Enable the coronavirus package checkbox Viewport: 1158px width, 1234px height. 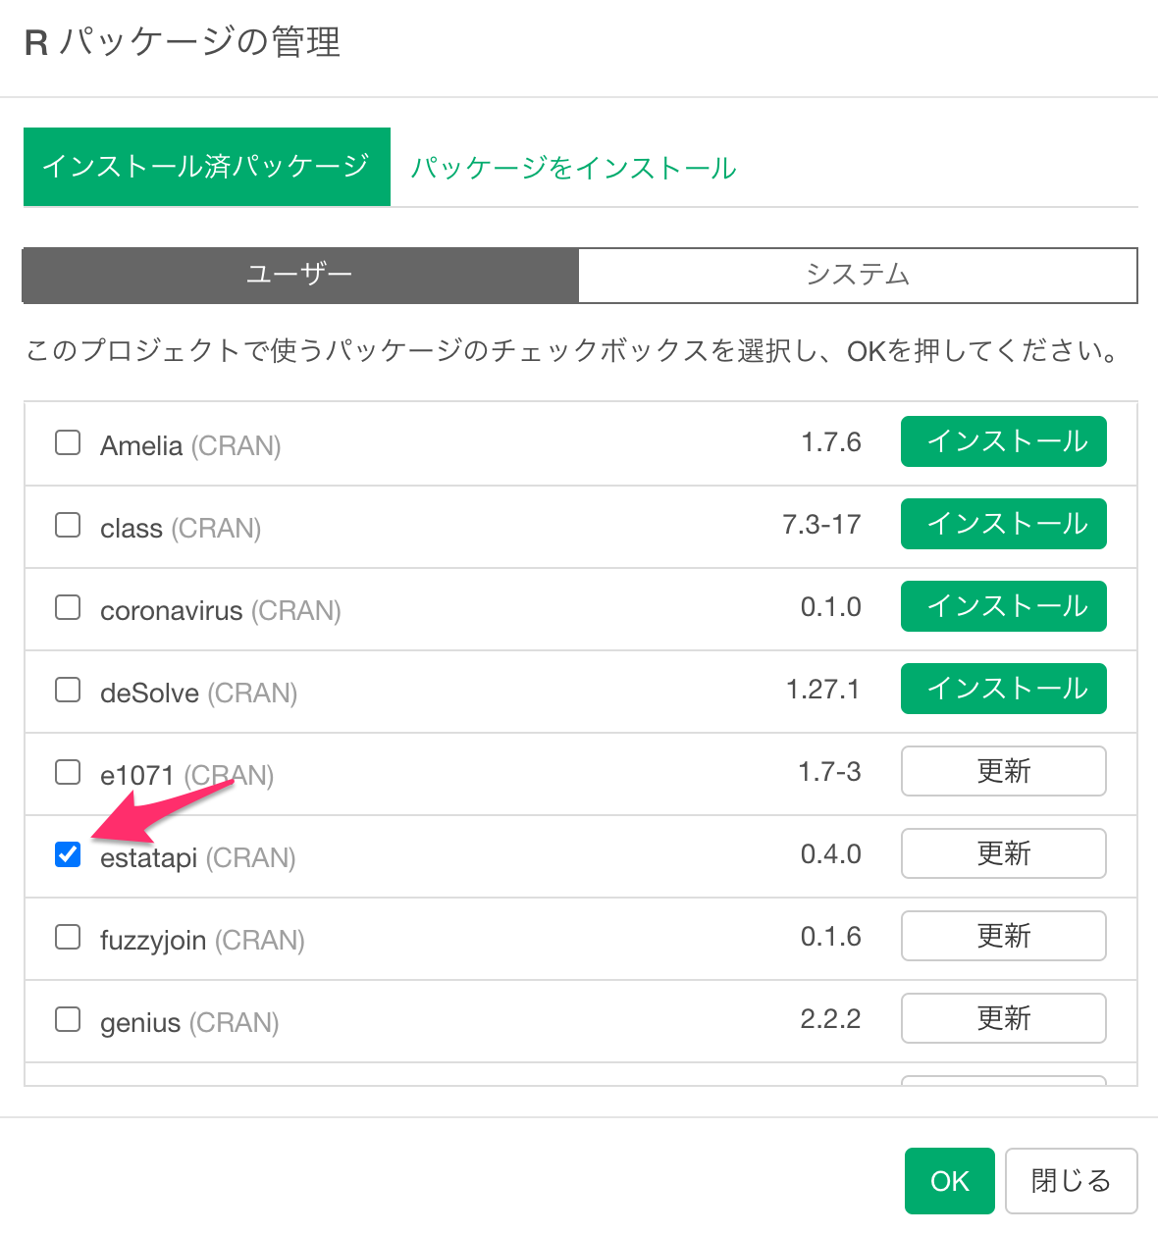(x=68, y=607)
